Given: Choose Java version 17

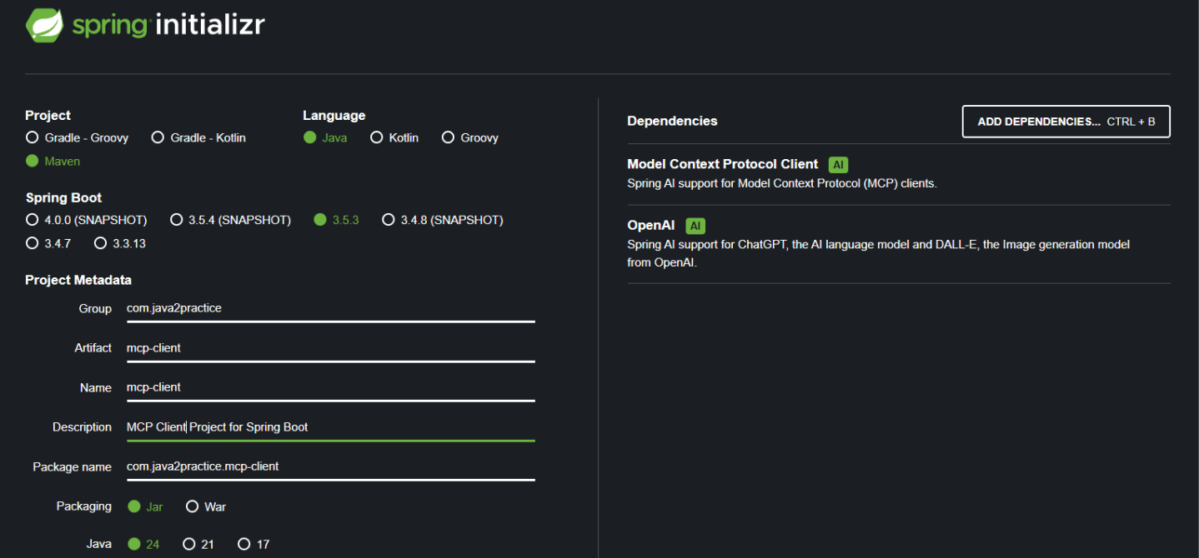Looking at the screenshot, I should [244, 544].
